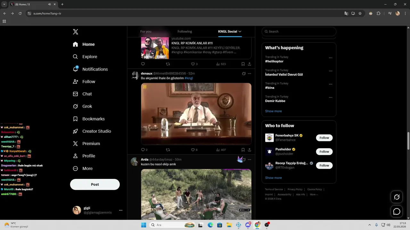Open floating chat messages button
Image resolution: width=410 pixels, height=230 pixels.
(397, 211)
